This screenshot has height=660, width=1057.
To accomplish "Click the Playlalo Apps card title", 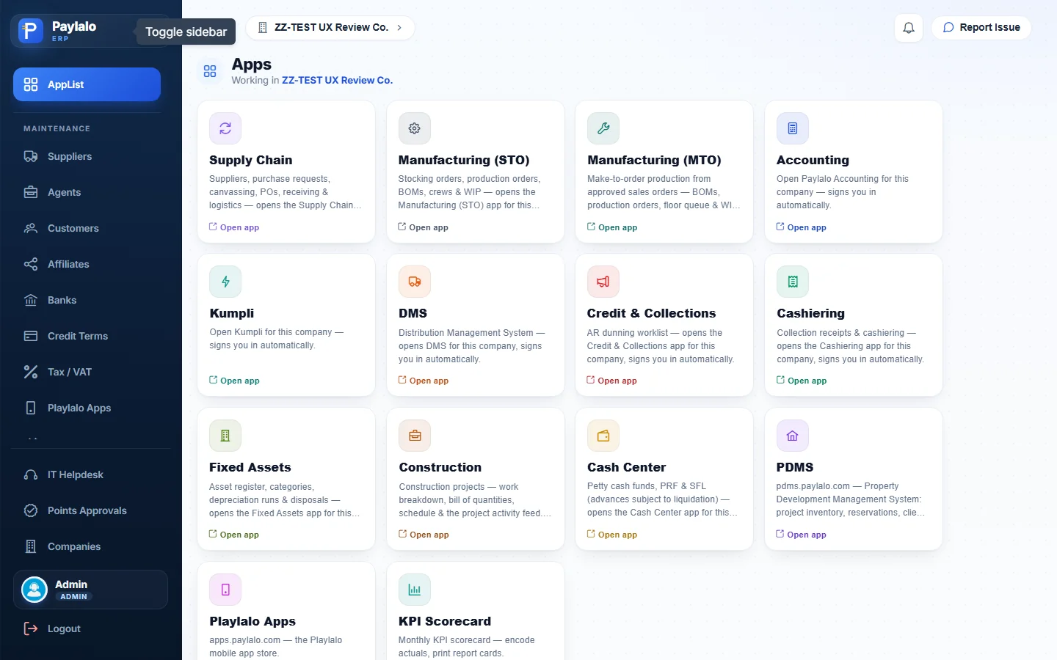I will 253,621.
